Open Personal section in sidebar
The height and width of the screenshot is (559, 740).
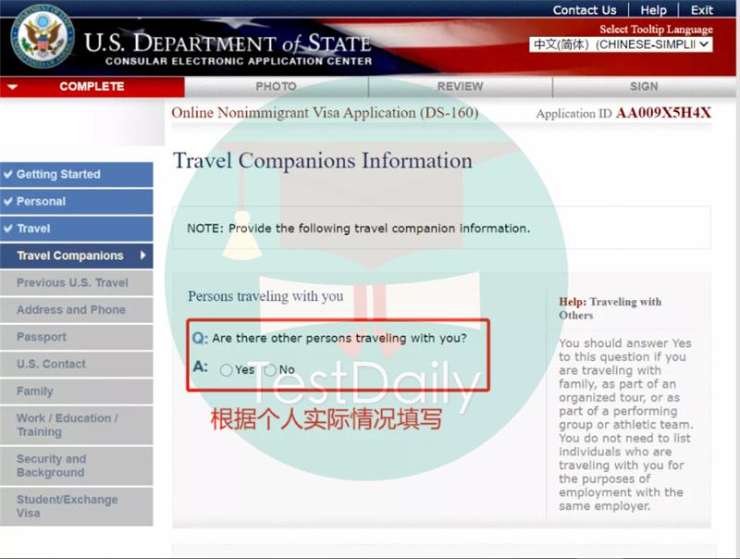click(x=77, y=202)
